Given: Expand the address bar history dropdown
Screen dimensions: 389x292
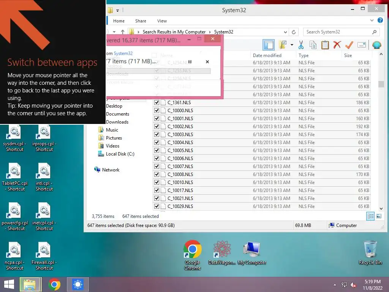Looking at the screenshot, I should pos(285,32).
